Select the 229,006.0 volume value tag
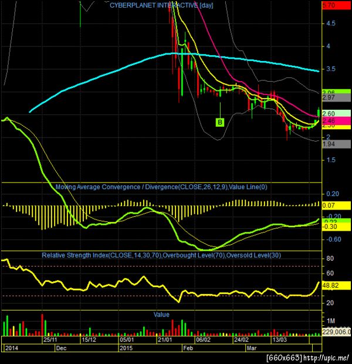Screen dimensions: 352x364 pyautogui.click(x=336, y=332)
